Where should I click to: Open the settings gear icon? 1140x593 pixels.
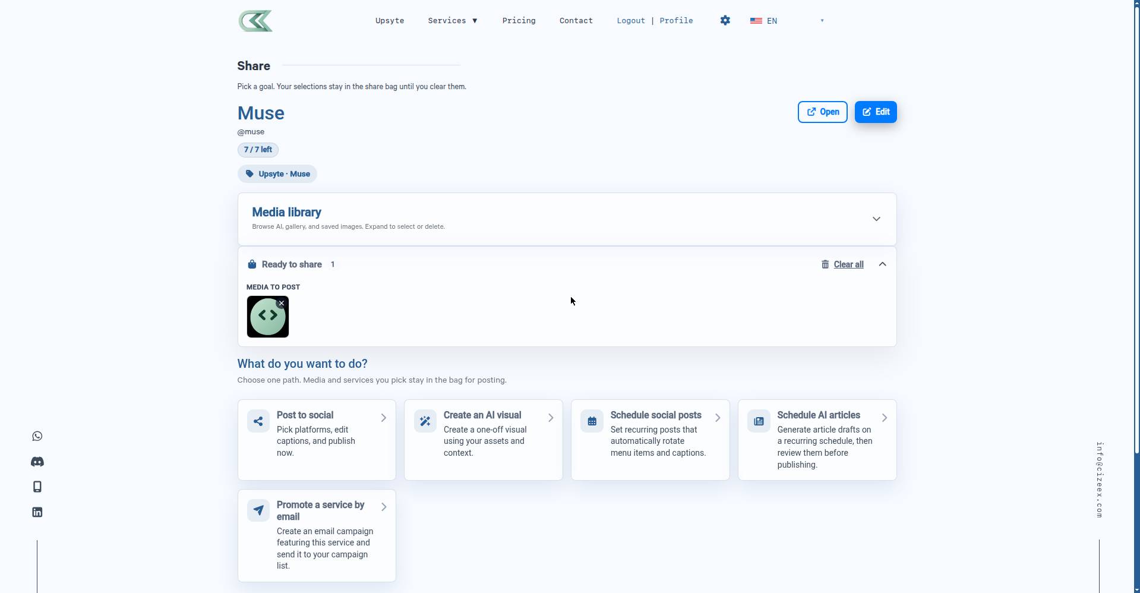[x=725, y=20]
